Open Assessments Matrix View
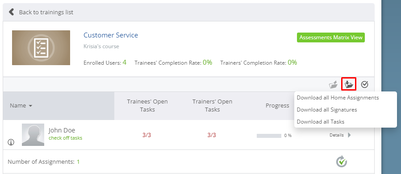This screenshot has width=401, height=174. [331, 37]
